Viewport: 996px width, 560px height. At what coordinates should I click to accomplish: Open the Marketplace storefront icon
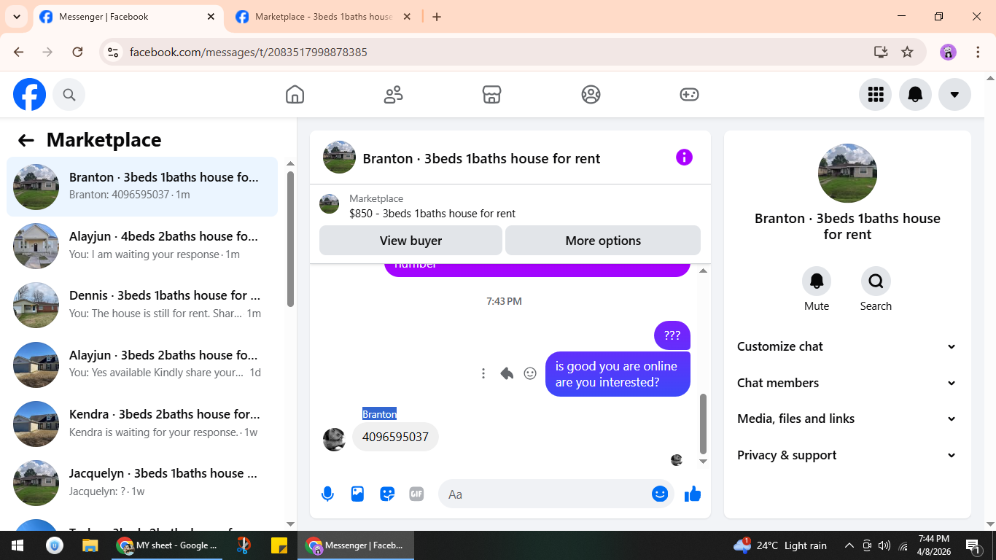492,95
